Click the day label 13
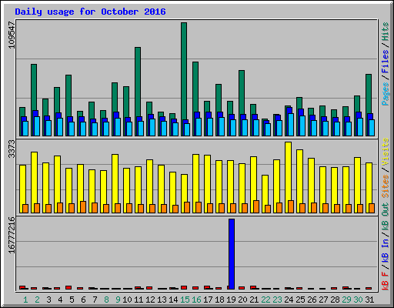 [162, 300]
